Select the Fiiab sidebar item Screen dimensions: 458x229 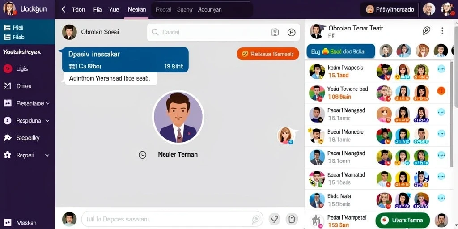pos(14,37)
